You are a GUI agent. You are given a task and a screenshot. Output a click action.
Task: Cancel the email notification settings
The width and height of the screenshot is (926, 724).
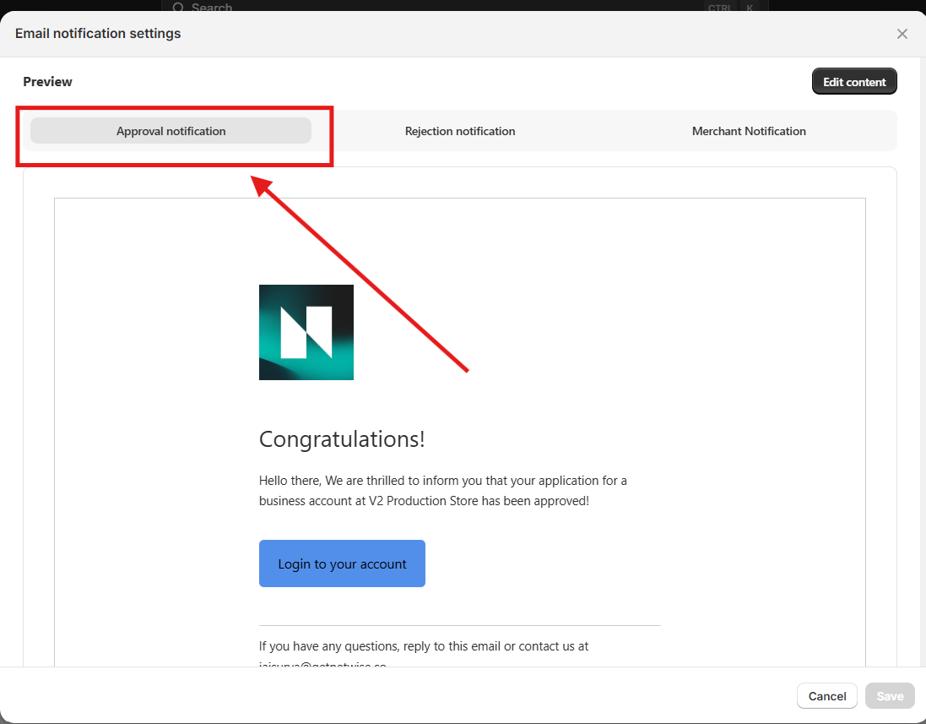[x=826, y=695]
